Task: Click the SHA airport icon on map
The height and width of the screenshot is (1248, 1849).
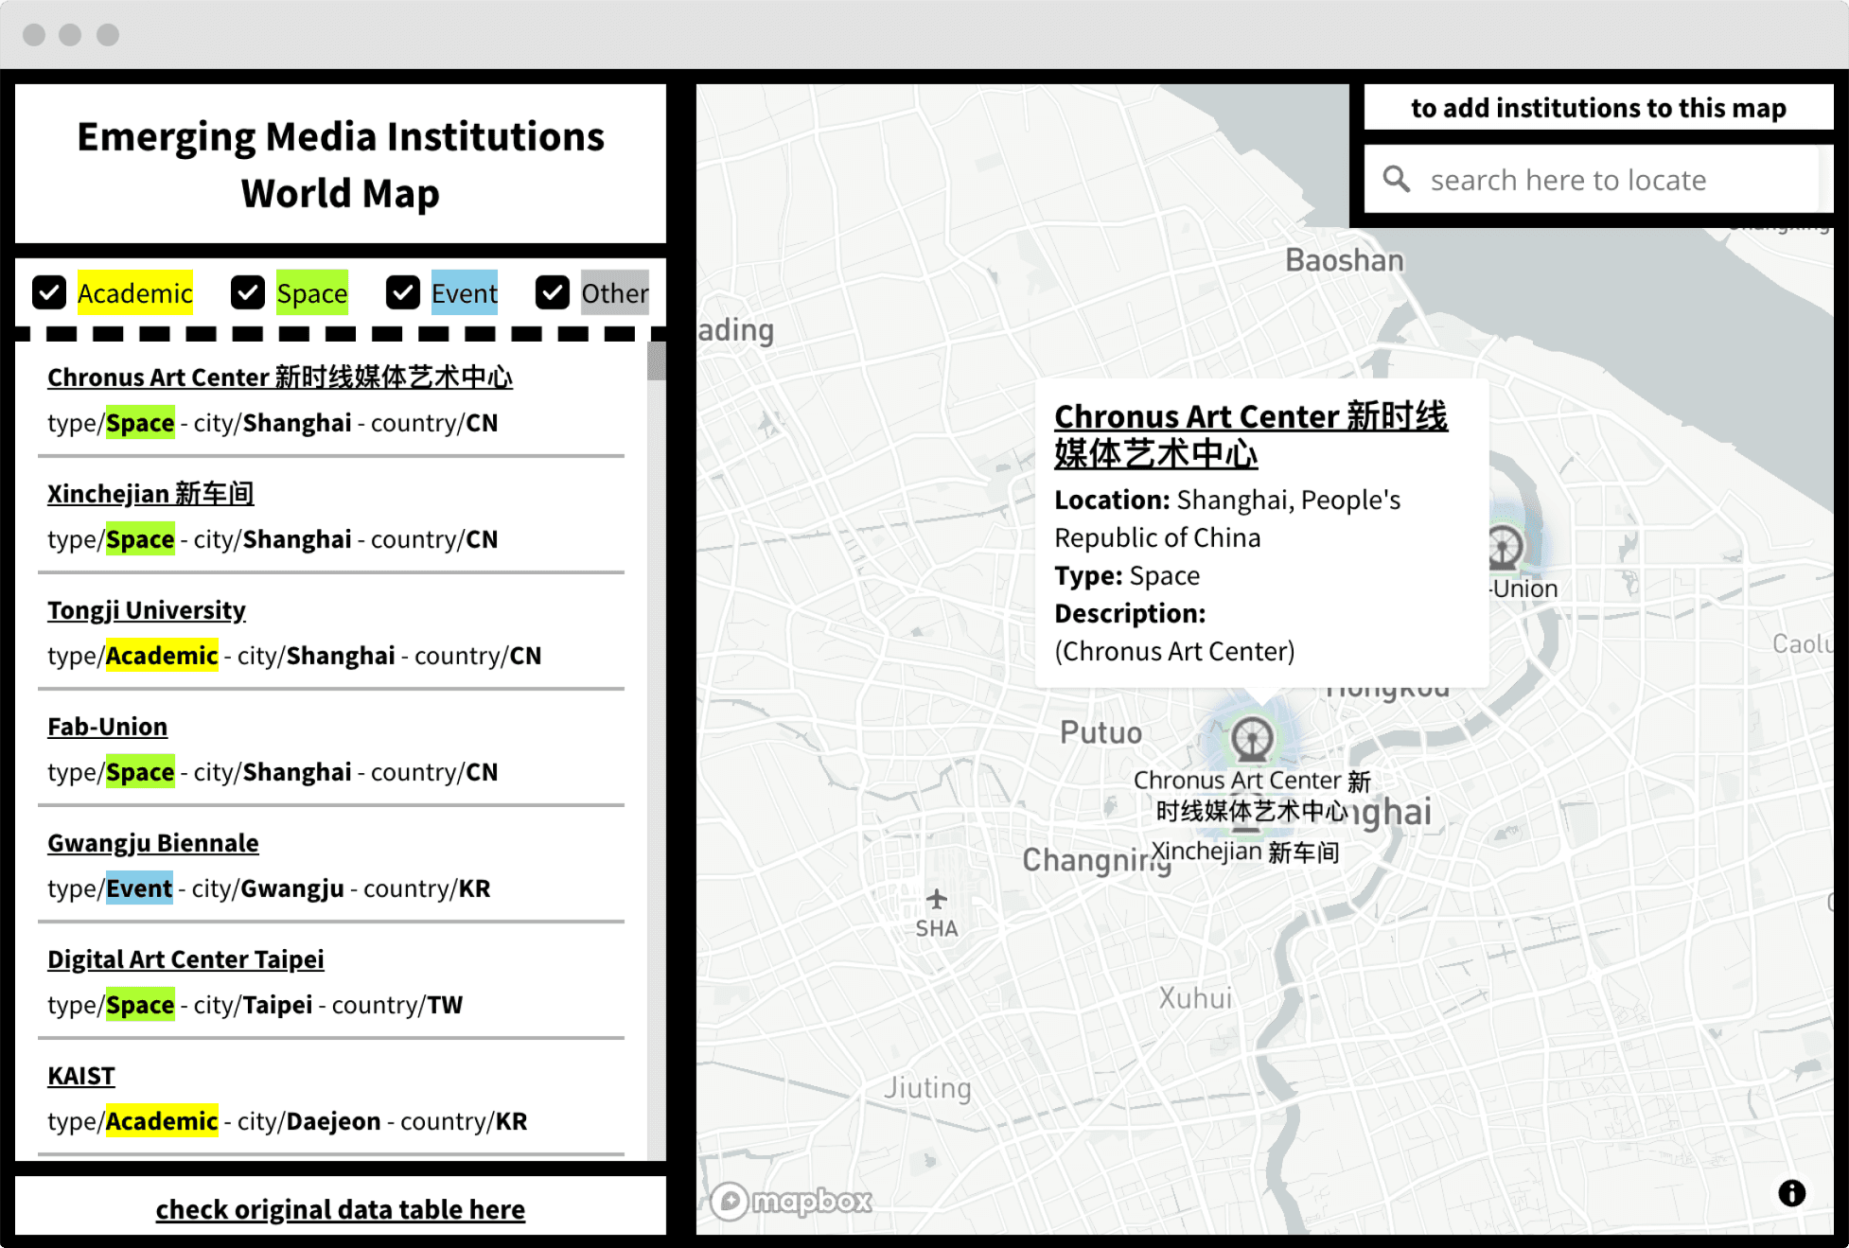Action: (936, 899)
